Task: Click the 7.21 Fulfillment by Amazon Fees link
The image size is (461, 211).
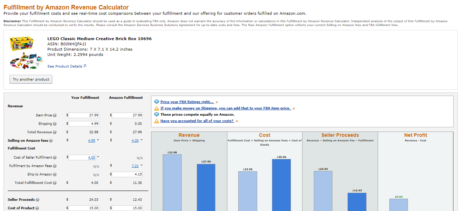Action: (135, 166)
